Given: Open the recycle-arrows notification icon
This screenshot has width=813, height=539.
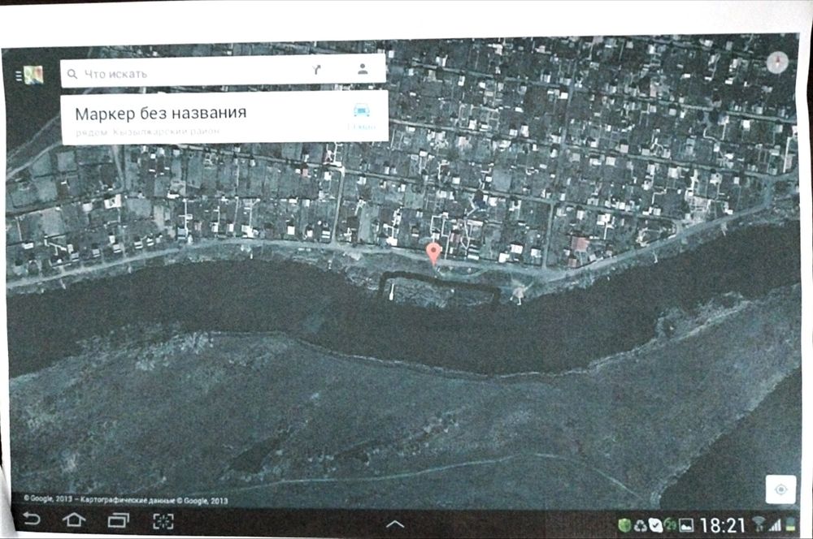Looking at the screenshot, I should (x=641, y=525).
